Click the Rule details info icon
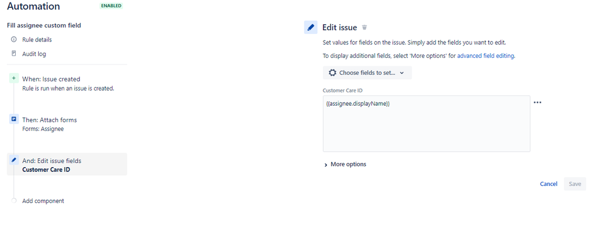The height and width of the screenshot is (230, 605). click(x=14, y=39)
